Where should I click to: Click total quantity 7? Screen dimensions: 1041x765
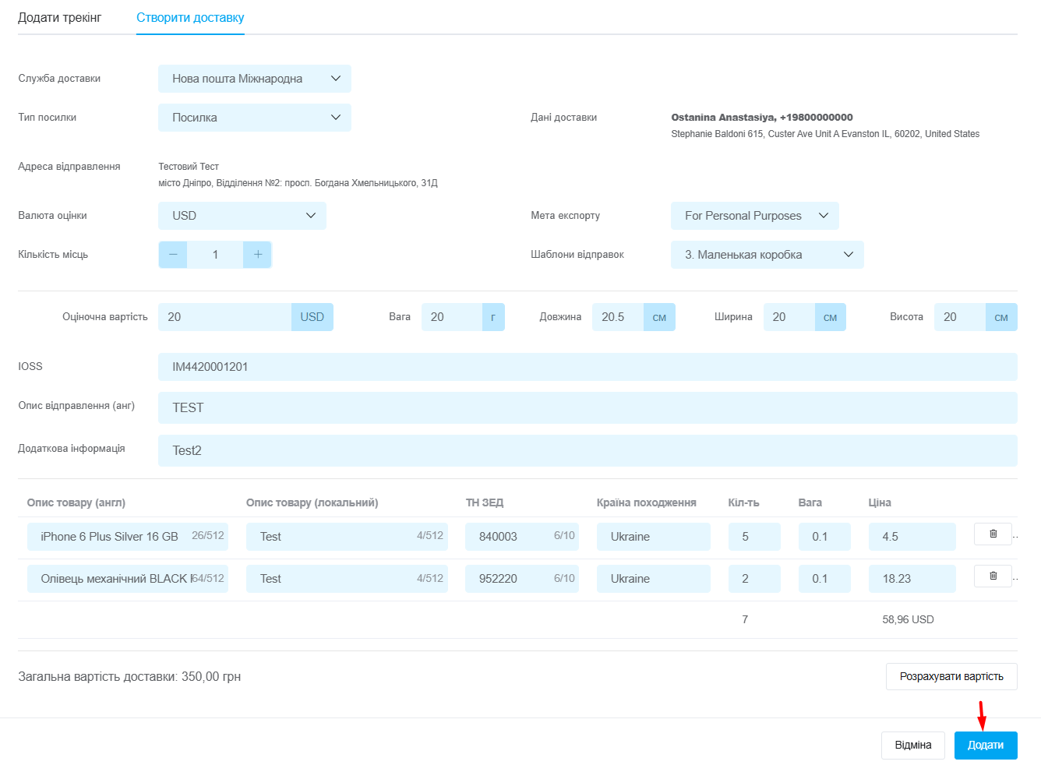[745, 619]
